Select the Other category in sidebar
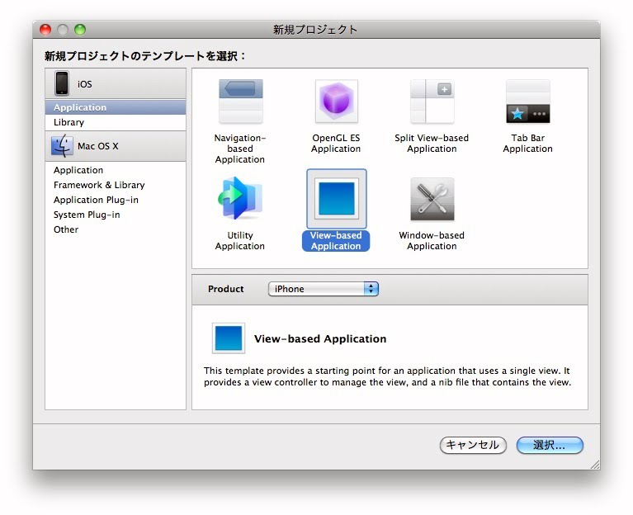The image size is (633, 515). point(66,229)
